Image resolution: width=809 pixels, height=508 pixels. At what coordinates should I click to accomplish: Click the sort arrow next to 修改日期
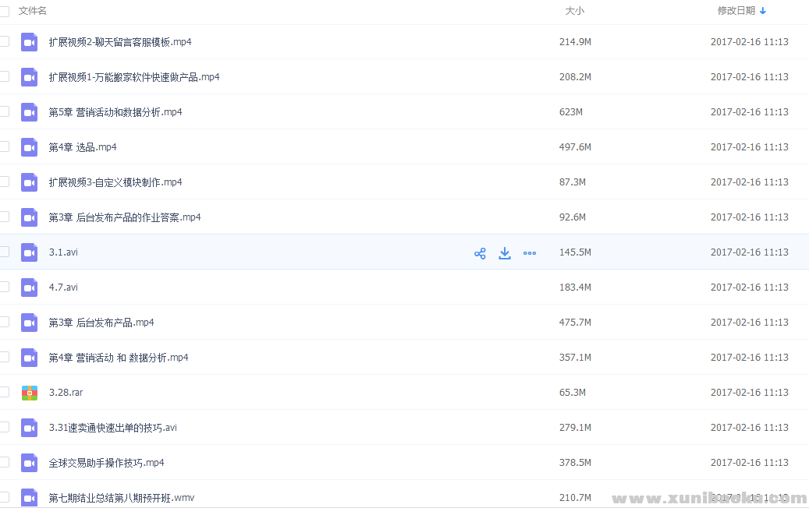(x=763, y=11)
